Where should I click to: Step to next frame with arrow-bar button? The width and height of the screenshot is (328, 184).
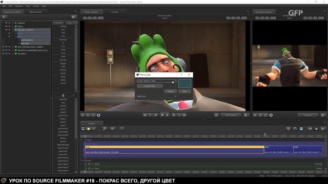pyautogui.click(x=174, y=115)
